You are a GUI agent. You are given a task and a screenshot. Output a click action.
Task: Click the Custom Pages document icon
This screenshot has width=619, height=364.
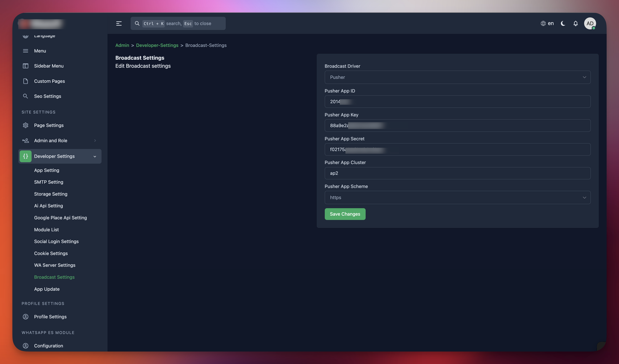pyautogui.click(x=26, y=81)
